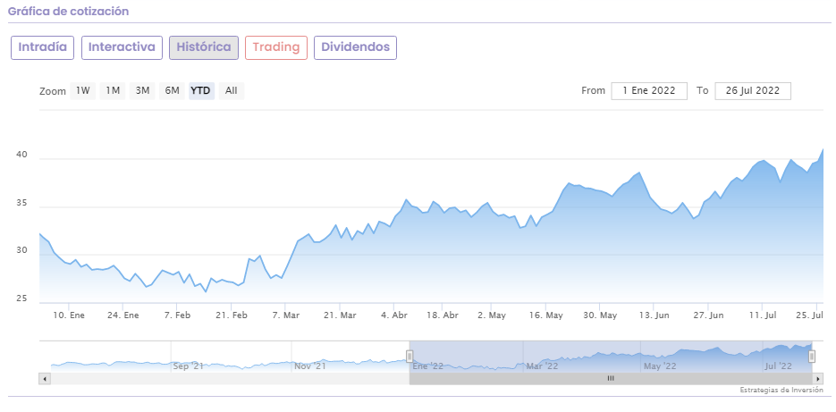
Task: Show the Dividendos tab
Action: tap(355, 47)
